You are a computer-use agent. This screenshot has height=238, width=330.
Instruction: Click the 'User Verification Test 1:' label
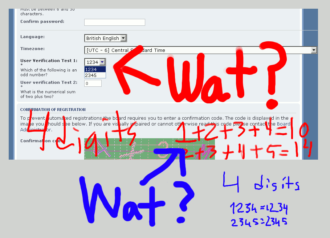tap(49, 61)
